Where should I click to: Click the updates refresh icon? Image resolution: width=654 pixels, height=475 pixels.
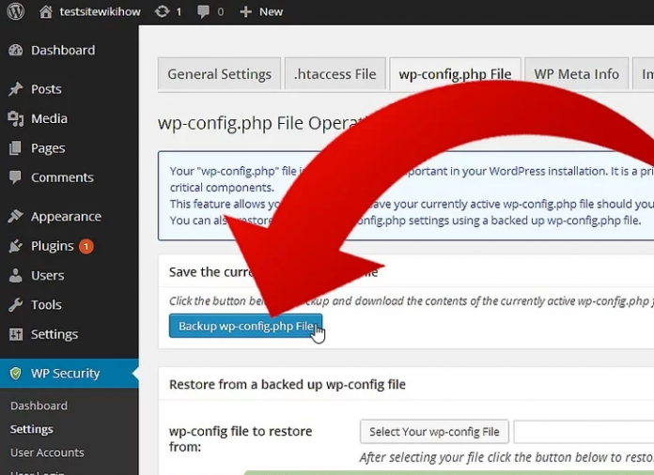[x=162, y=11]
